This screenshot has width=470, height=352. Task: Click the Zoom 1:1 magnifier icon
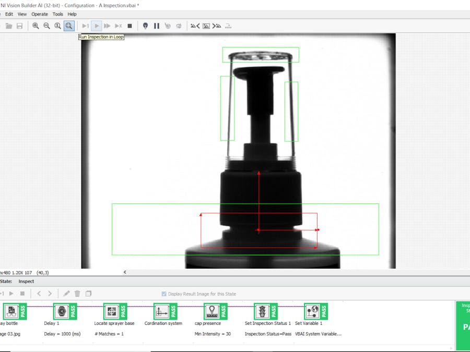click(57, 26)
